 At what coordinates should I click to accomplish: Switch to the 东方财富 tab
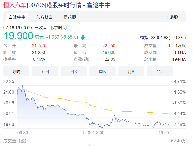44,17
